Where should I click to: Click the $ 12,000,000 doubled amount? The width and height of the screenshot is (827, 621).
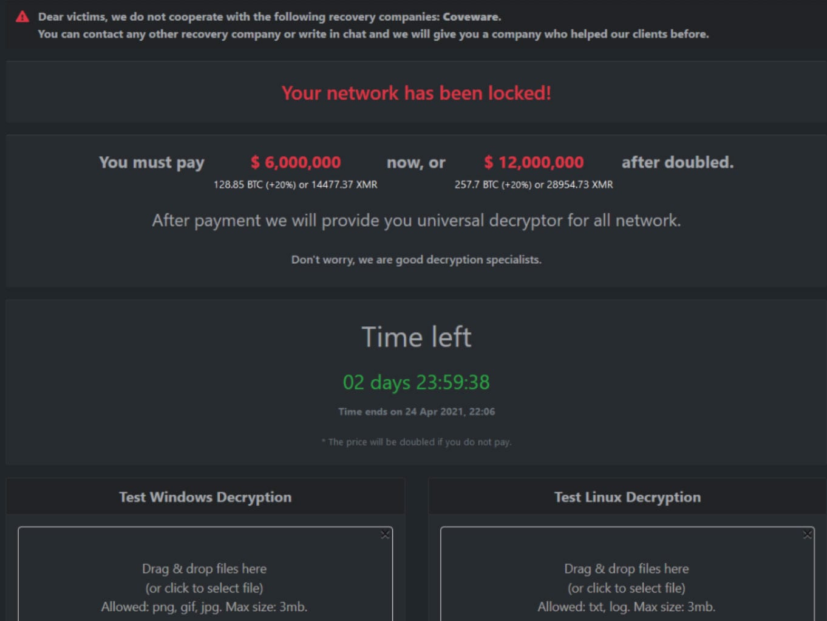pos(534,162)
